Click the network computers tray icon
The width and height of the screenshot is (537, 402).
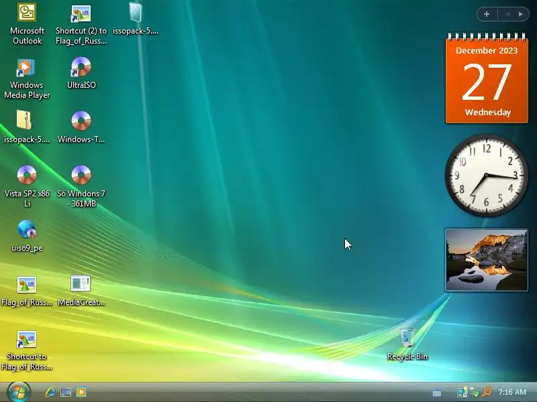point(462,392)
